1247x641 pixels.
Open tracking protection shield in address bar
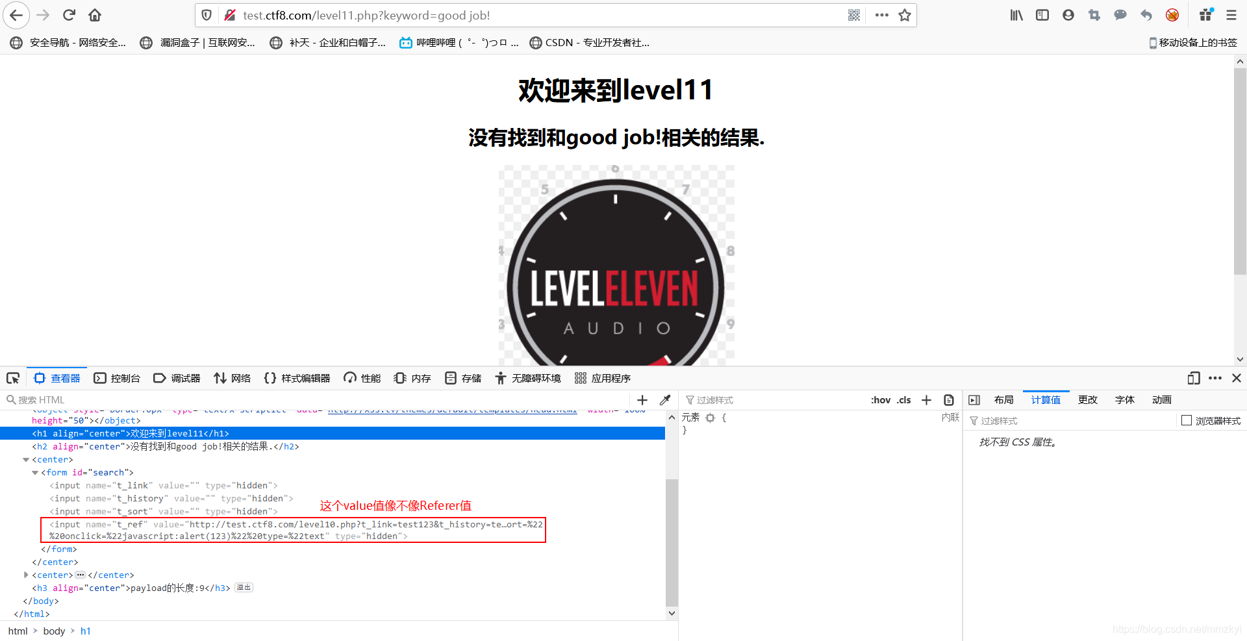click(x=207, y=15)
